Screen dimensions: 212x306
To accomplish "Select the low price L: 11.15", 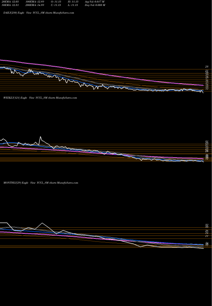I will [74, 5].
